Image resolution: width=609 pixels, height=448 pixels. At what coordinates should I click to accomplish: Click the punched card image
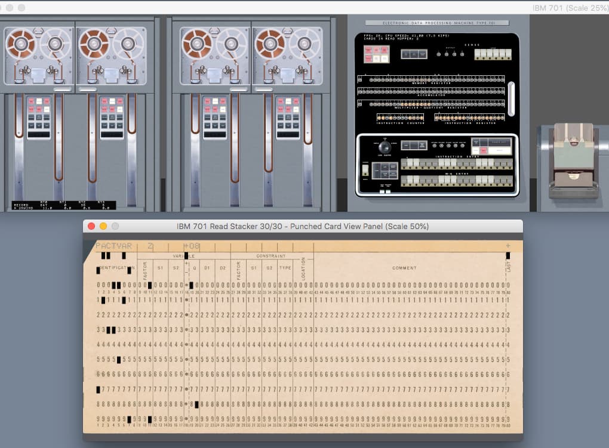click(303, 336)
